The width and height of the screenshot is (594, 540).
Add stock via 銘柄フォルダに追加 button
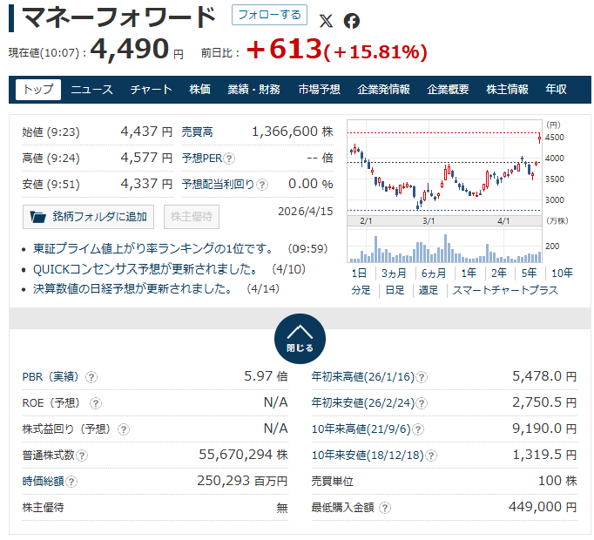88,217
